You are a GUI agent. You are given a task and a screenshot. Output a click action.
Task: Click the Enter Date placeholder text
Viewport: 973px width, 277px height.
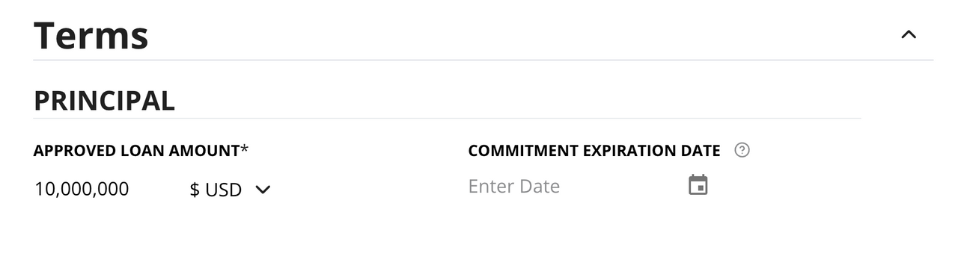coord(513,186)
